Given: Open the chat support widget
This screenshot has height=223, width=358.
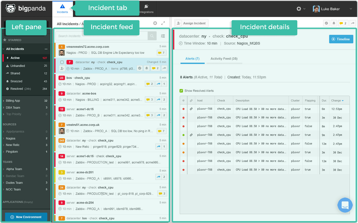Looking at the screenshot, I should pyautogui.click(x=345, y=205).
